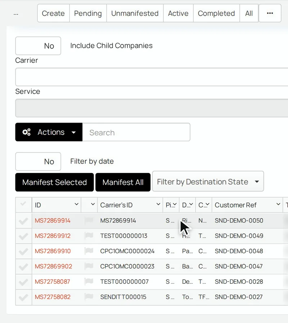288x323 pixels.
Task: Click the flag icon for MS72758087
Action: click(x=89, y=281)
